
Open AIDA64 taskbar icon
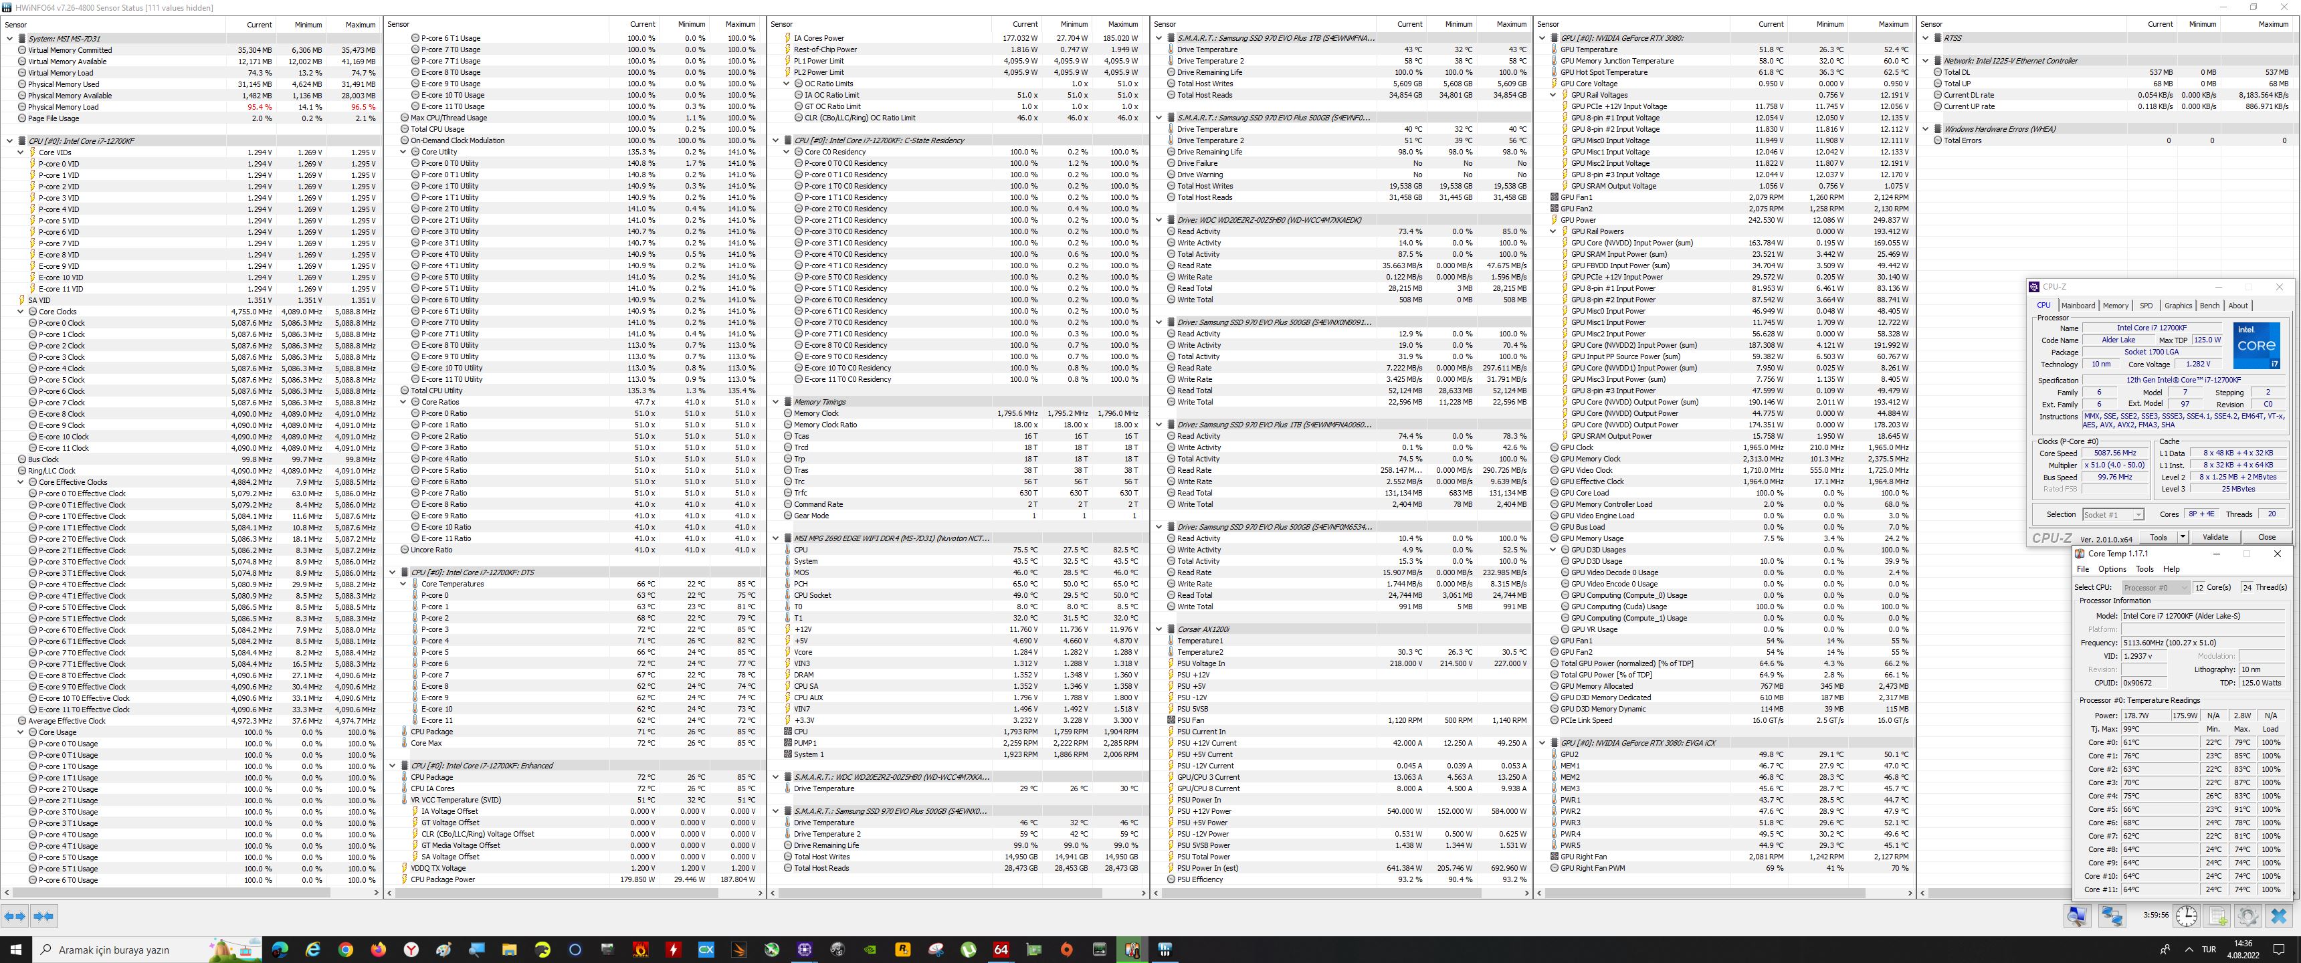click(x=1001, y=950)
